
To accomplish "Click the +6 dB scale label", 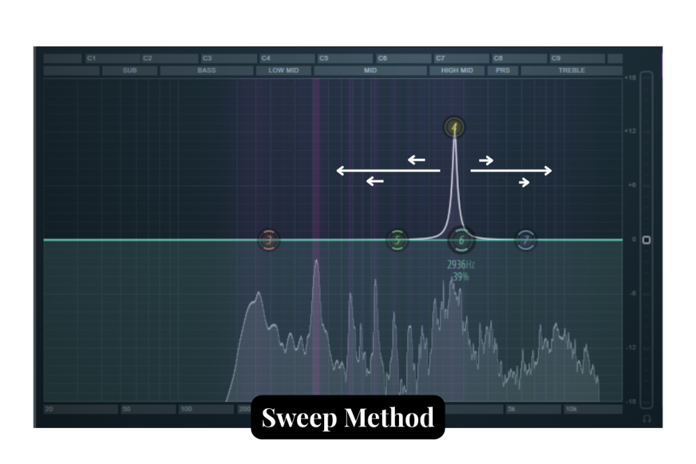I will [x=632, y=185].
